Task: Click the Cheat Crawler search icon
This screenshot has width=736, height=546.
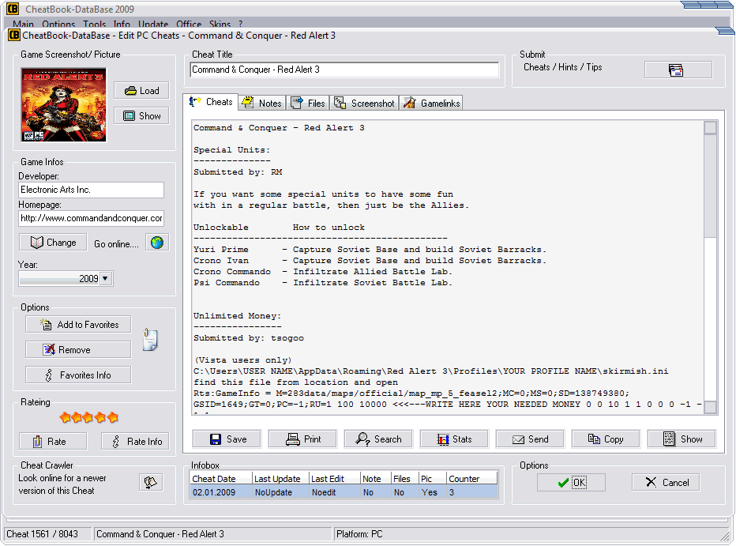Action: click(151, 482)
